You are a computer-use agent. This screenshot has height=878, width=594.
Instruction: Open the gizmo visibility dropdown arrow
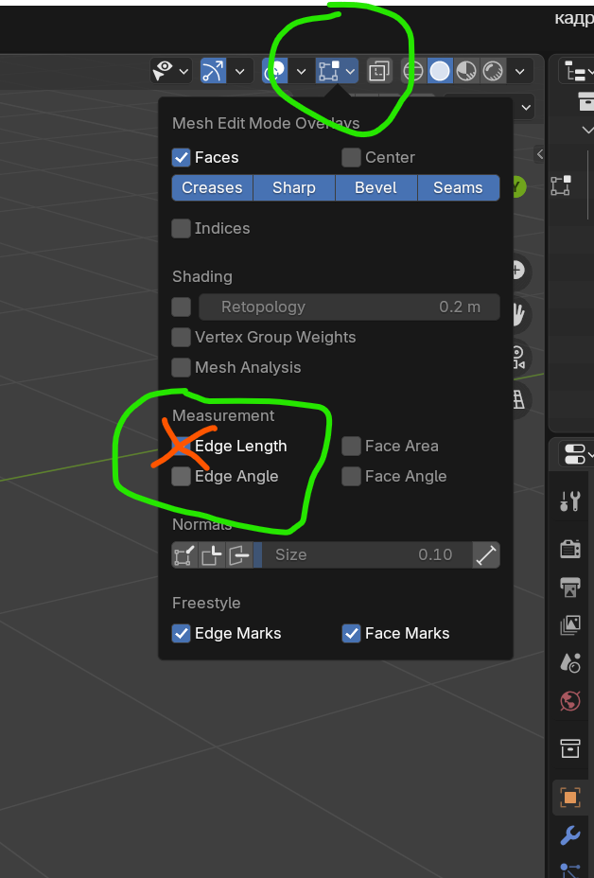(x=240, y=71)
